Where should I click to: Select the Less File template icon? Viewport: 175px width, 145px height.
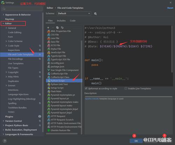coord(49,38)
